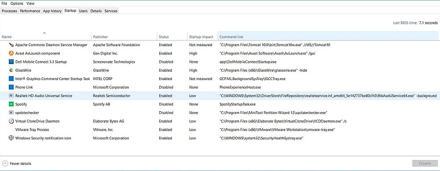Image resolution: width=440 pixels, height=171 pixels.
Task: Select Apache Commons Daemon Service Manager entry
Action: (x=51, y=45)
